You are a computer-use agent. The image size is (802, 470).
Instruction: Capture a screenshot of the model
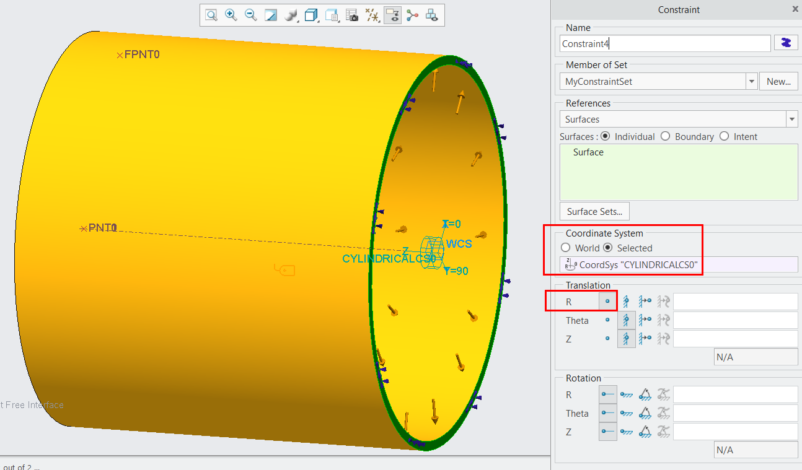[351, 15]
